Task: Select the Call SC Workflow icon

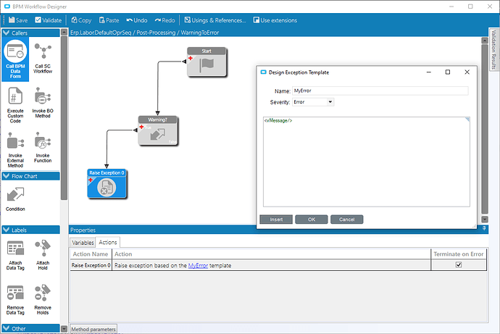Action: 43,52
